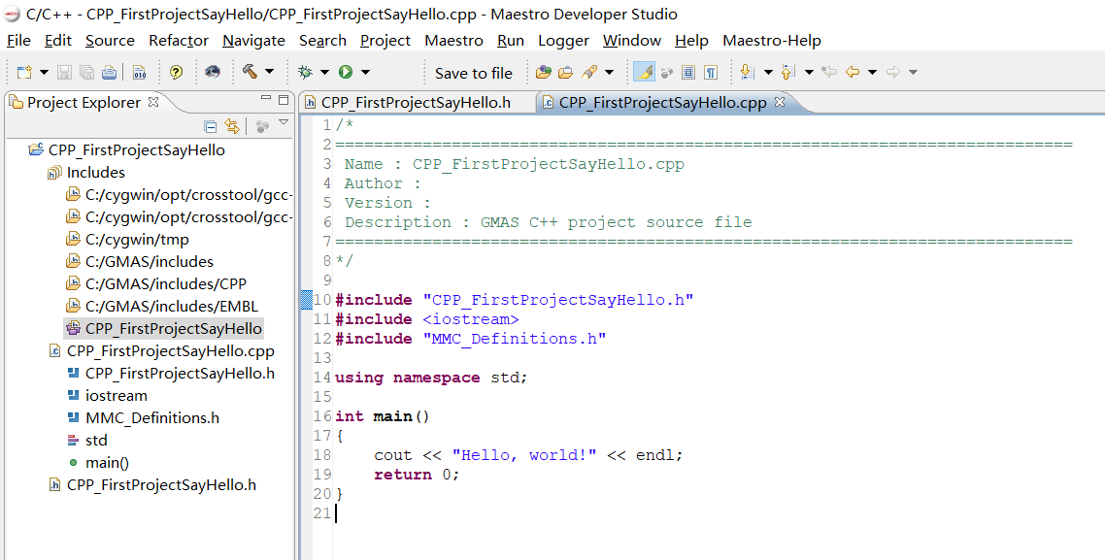1105x560 pixels.
Task: Open the hammer Build dropdown arrow
Action: pyautogui.click(x=269, y=72)
